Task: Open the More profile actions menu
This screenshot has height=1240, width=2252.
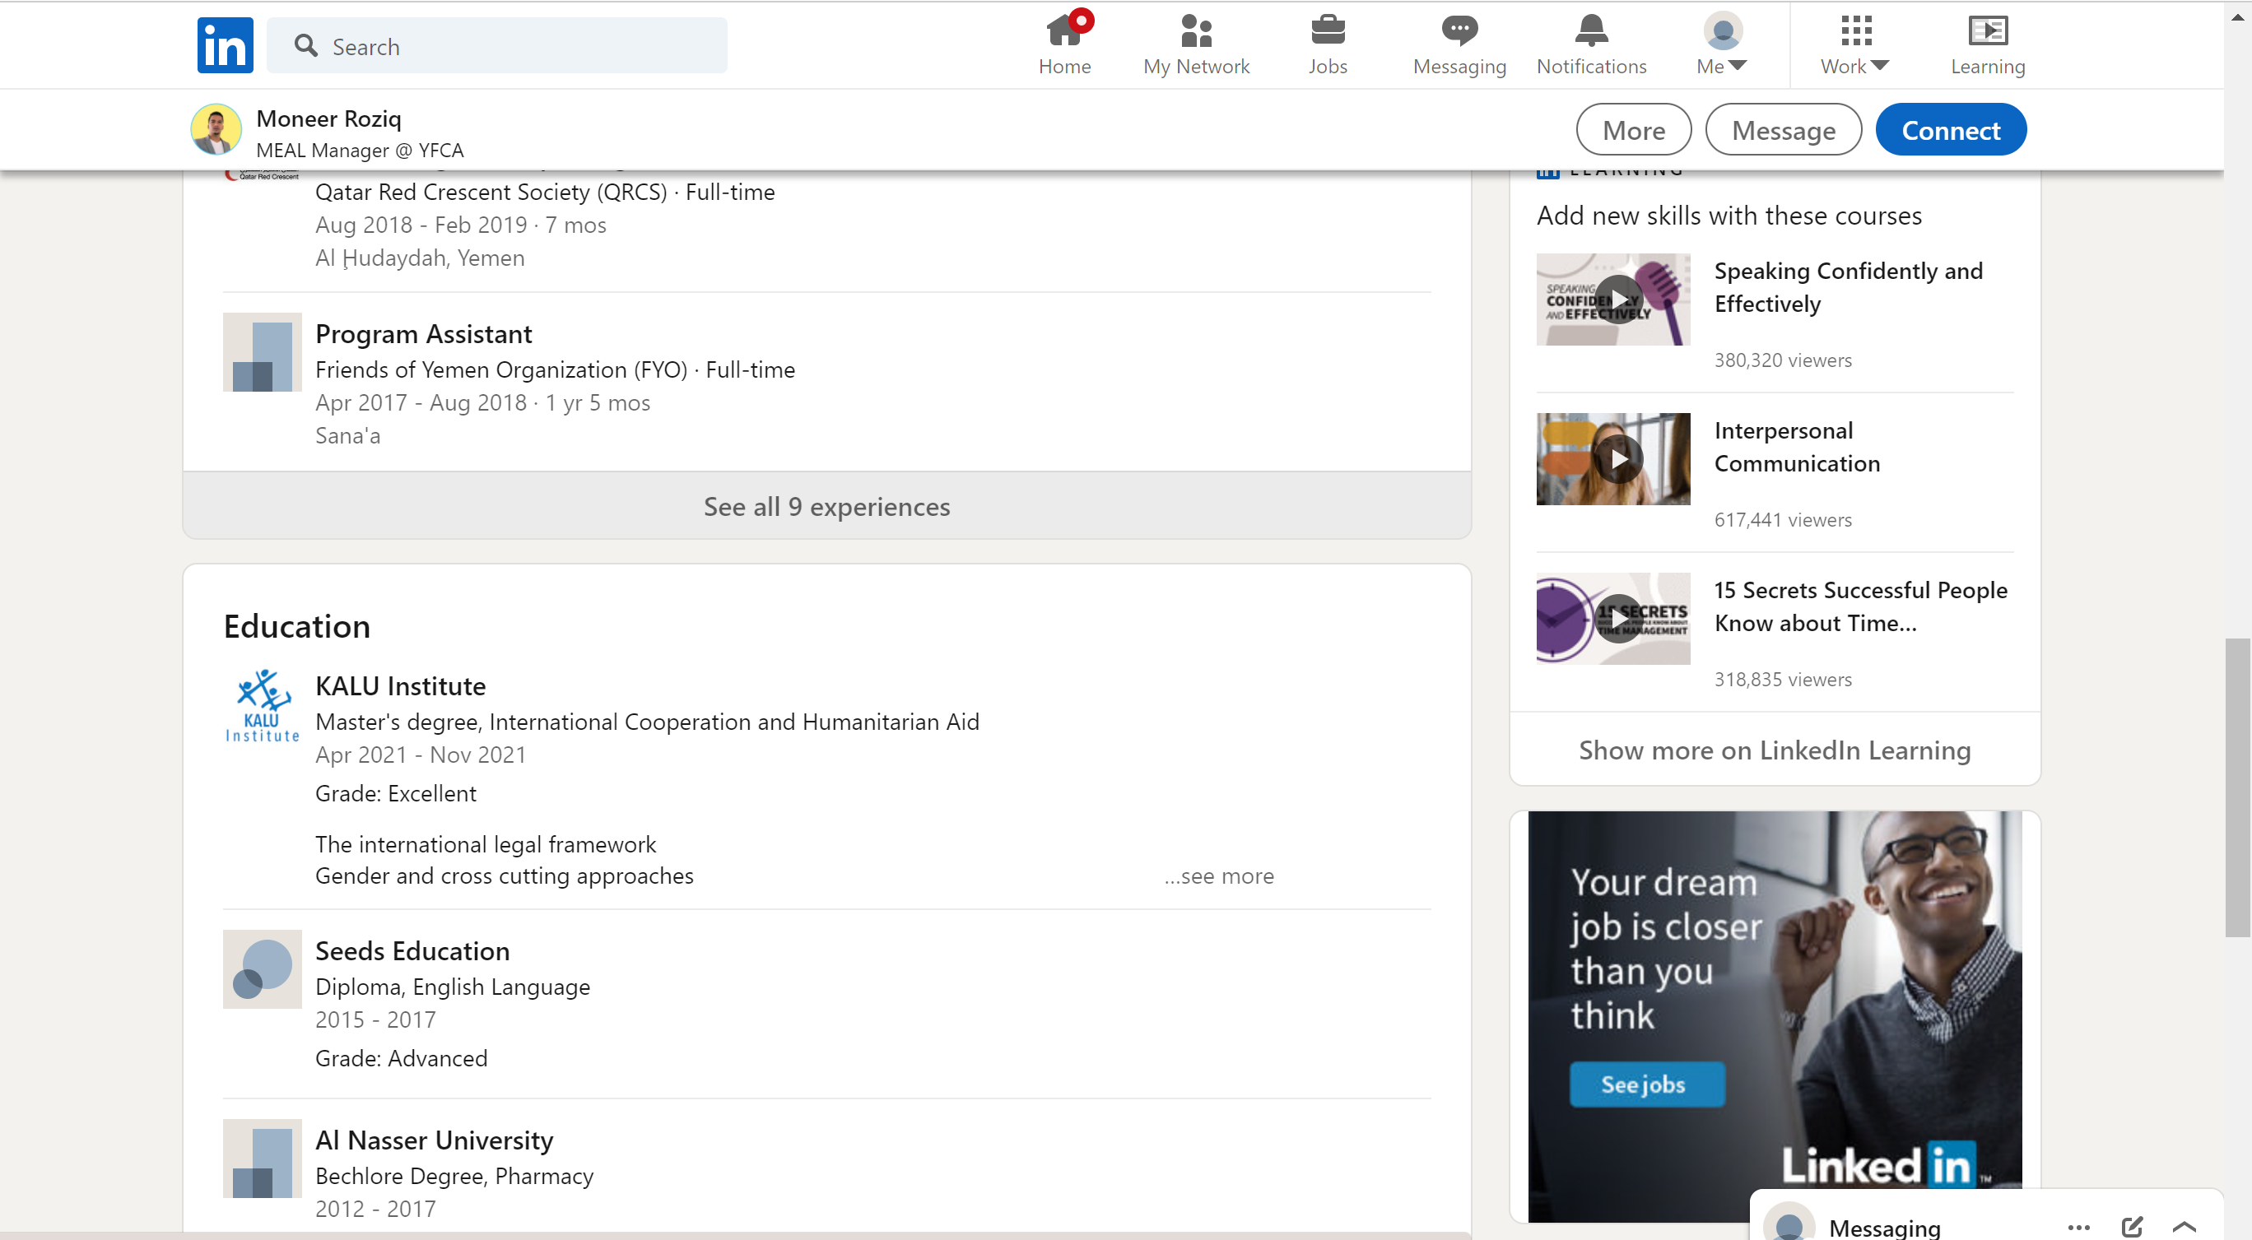Action: click(1632, 130)
